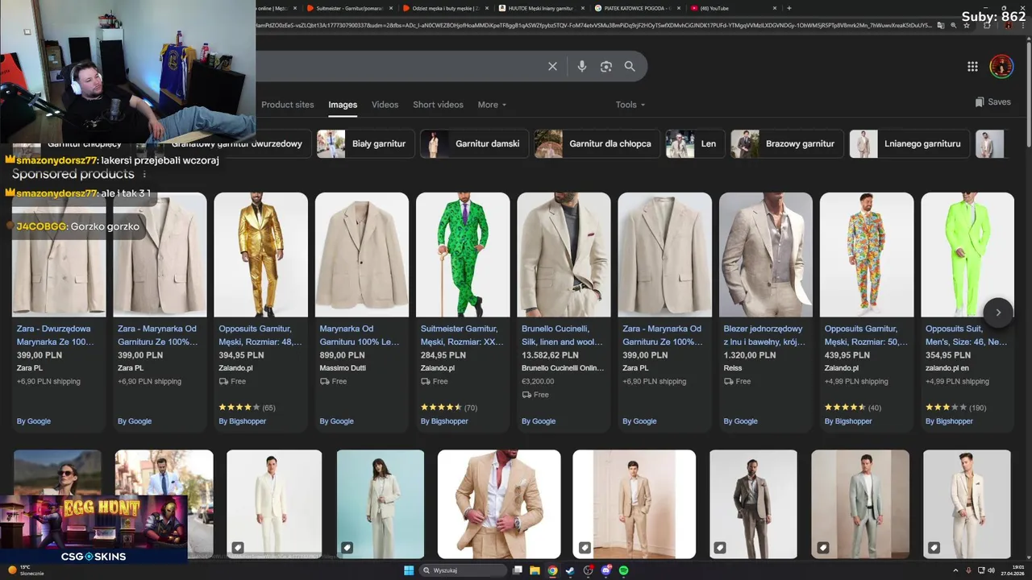Screen dimensions: 1032x580
Task: Click the taskbar Wyszukaj search field
Action: (464, 570)
